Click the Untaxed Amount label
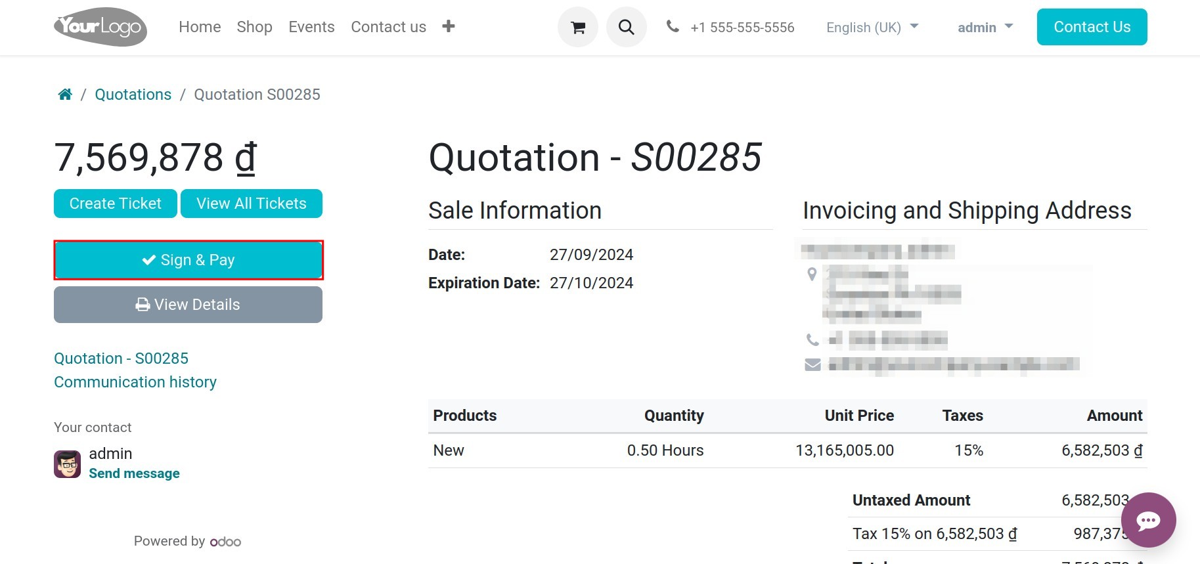 [x=911, y=500]
